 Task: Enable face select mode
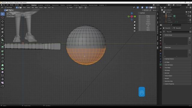click(x=21, y=7)
